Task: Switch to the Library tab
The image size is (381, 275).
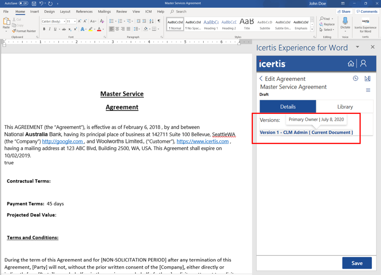Action: click(345, 107)
